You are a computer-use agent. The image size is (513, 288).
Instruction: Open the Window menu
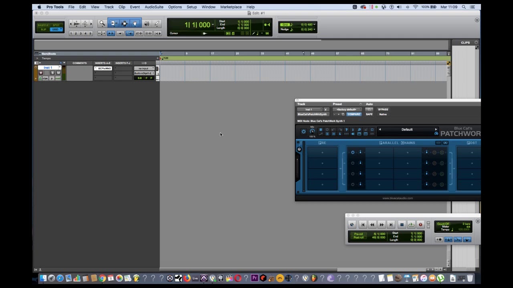[208, 7]
